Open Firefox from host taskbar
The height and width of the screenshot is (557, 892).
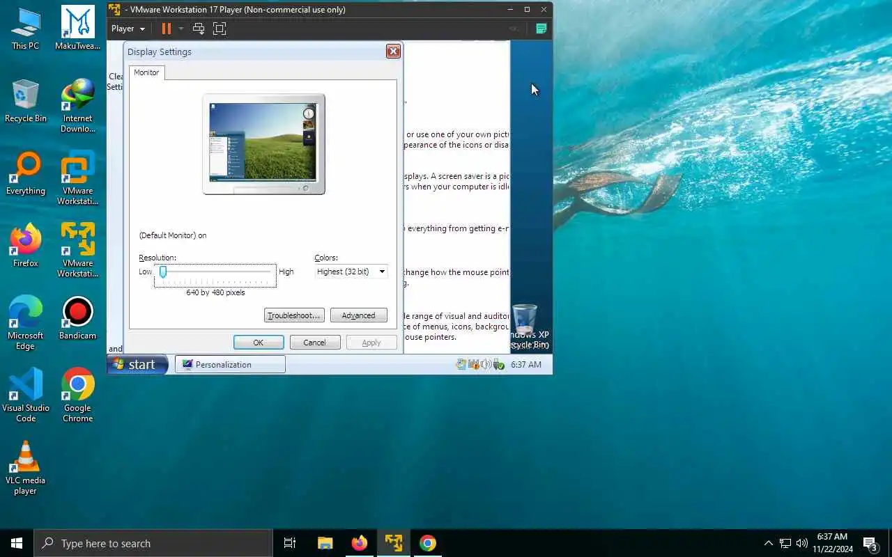[360, 543]
